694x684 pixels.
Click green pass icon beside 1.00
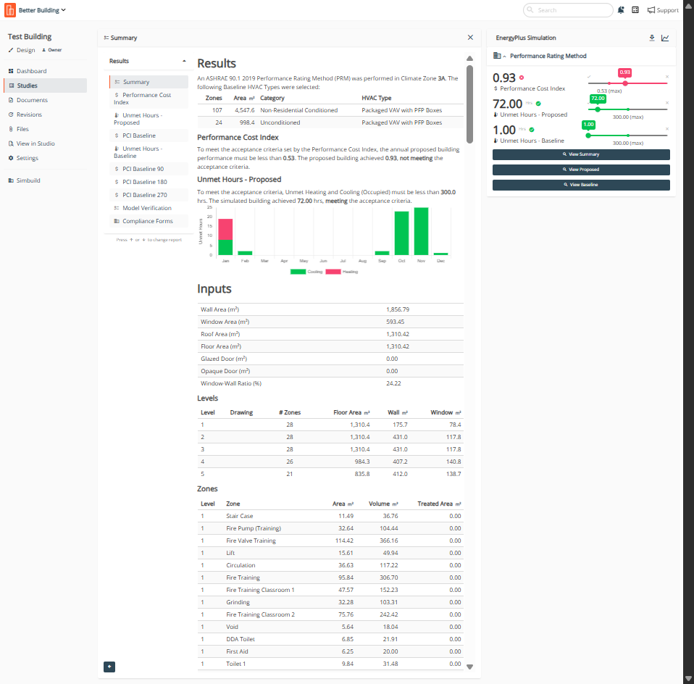(x=532, y=130)
